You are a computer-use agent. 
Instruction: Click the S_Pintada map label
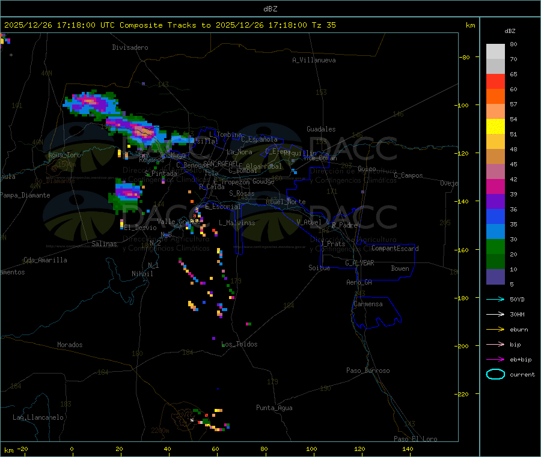(x=160, y=174)
